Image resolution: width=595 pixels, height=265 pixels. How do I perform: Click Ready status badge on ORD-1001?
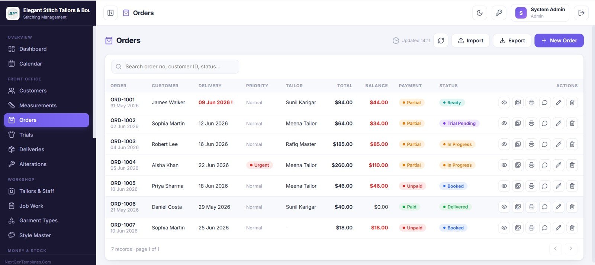(452, 102)
